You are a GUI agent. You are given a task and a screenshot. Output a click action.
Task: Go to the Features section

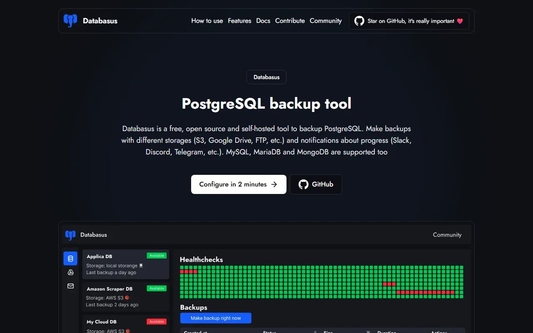click(239, 21)
